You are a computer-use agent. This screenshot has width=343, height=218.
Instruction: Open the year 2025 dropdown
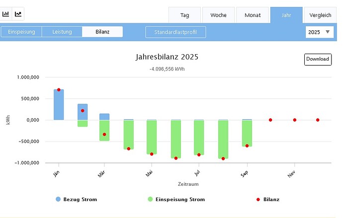coord(319,32)
